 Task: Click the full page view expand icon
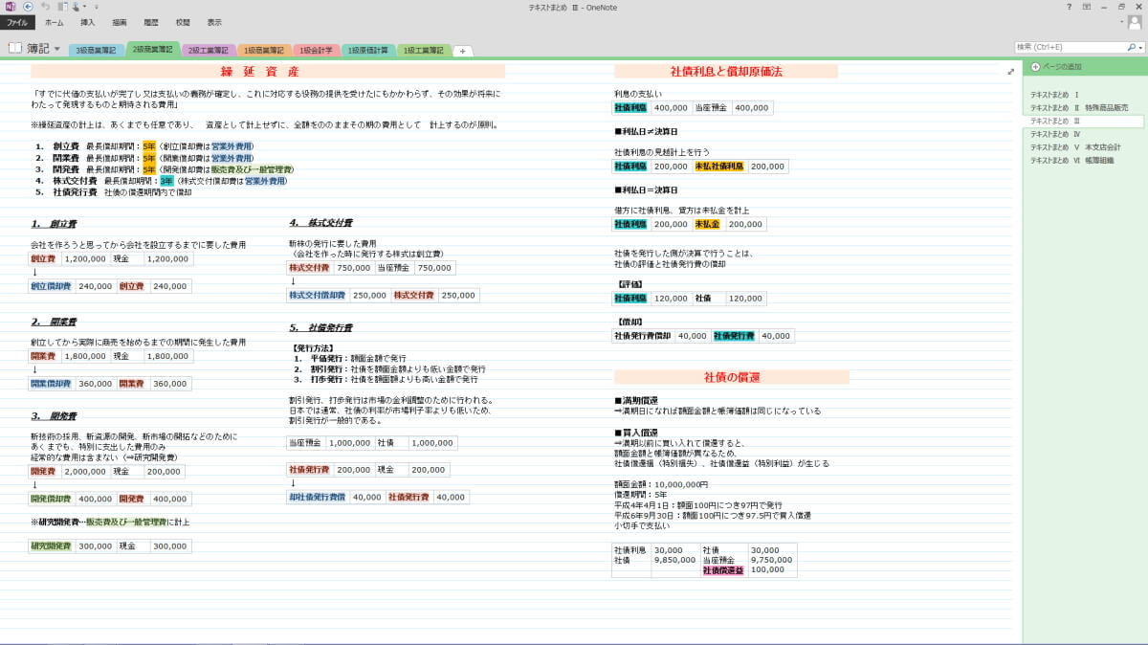pos(1011,72)
